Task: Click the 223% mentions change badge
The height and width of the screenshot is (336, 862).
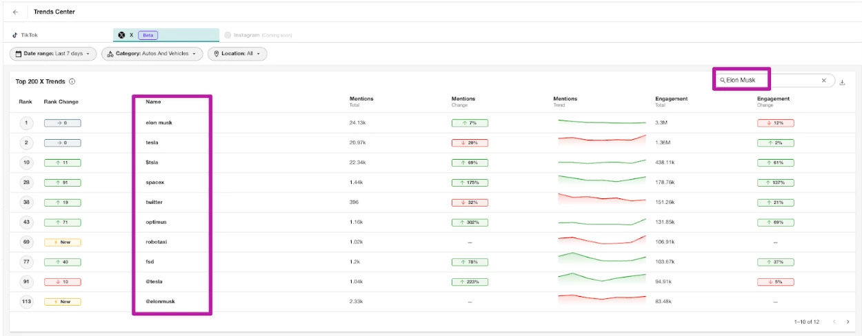Action: click(x=470, y=282)
